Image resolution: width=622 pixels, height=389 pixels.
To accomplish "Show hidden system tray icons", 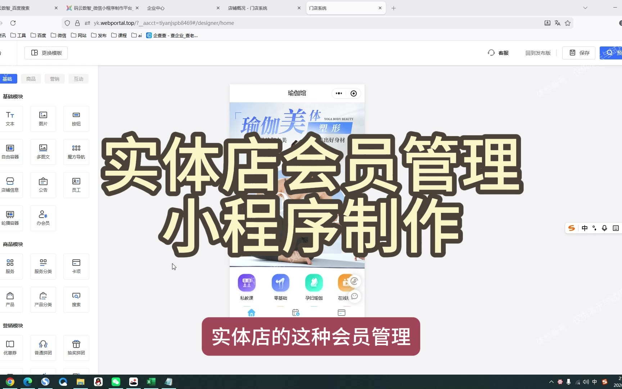I will click(551, 382).
